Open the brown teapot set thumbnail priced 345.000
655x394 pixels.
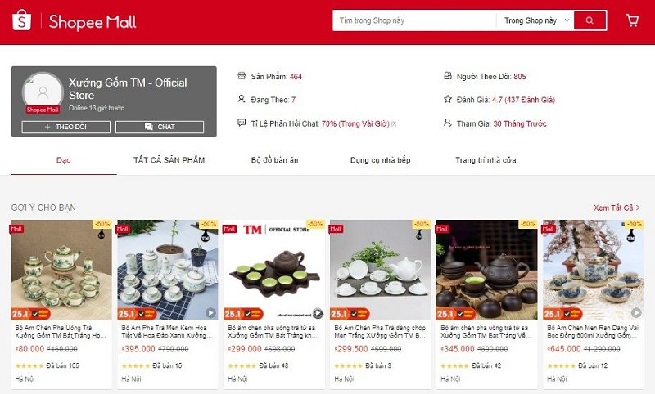click(486, 271)
